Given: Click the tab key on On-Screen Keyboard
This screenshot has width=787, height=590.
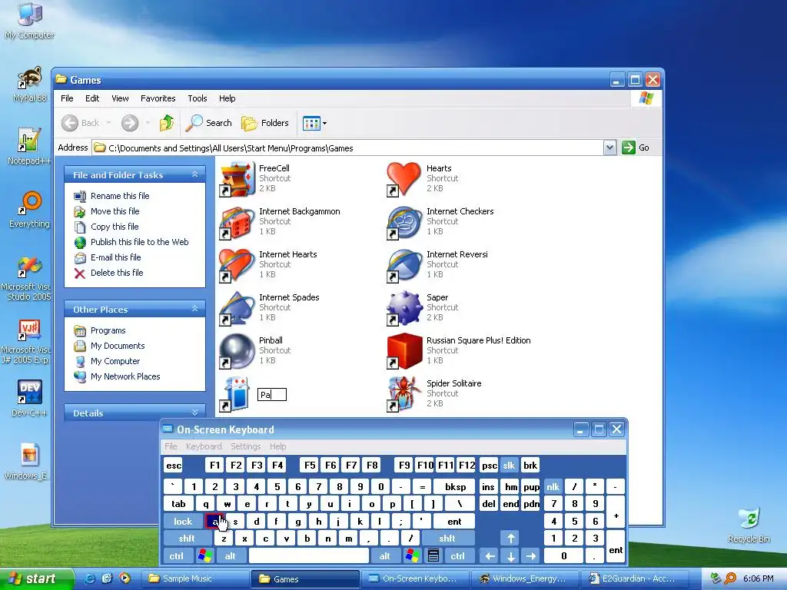Looking at the screenshot, I should click(178, 504).
